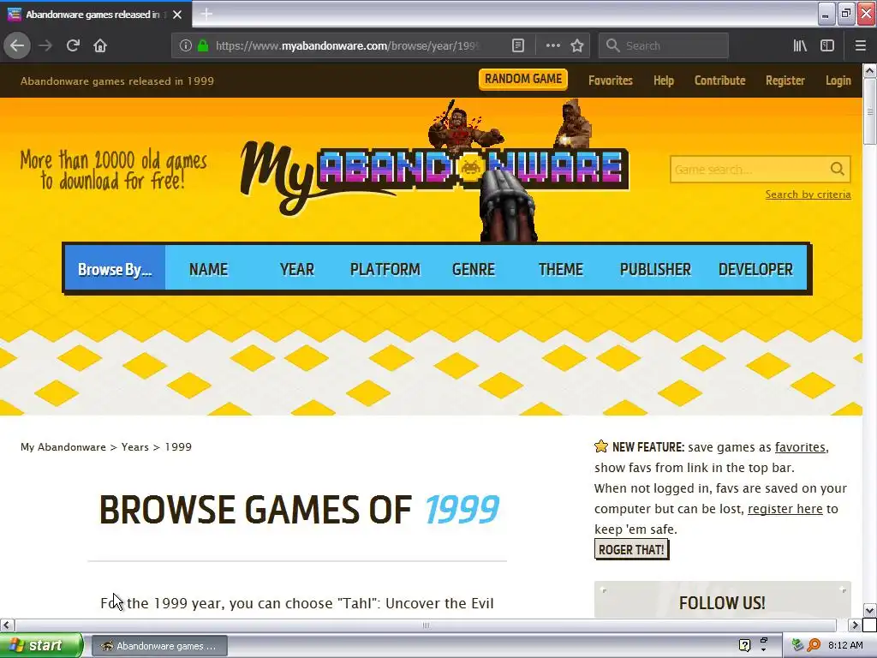Image resolution: width=877 pixels, height=658 pixels.
Task: Click the register here link
Action: 785,509
